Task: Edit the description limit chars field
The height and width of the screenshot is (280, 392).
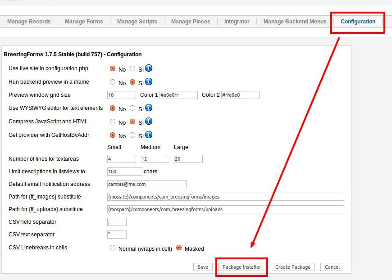Action: pos(125,172)
